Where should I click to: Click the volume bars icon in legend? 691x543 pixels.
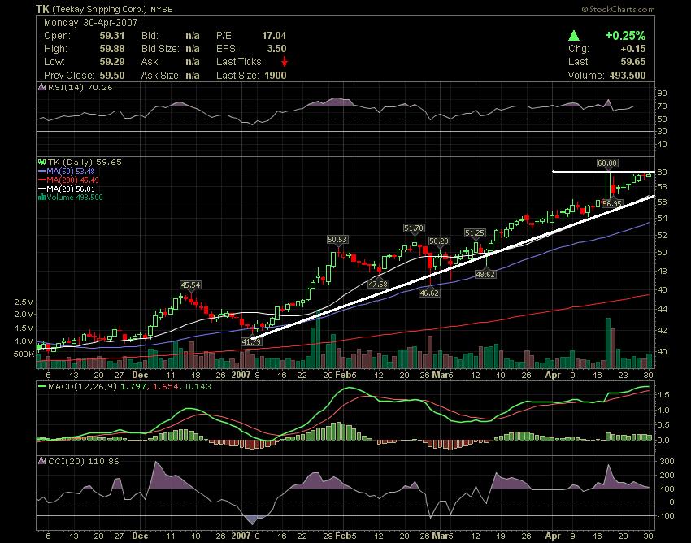pos(41,197)
